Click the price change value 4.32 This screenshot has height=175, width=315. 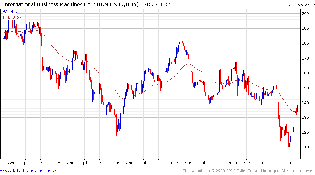point(165,4)
